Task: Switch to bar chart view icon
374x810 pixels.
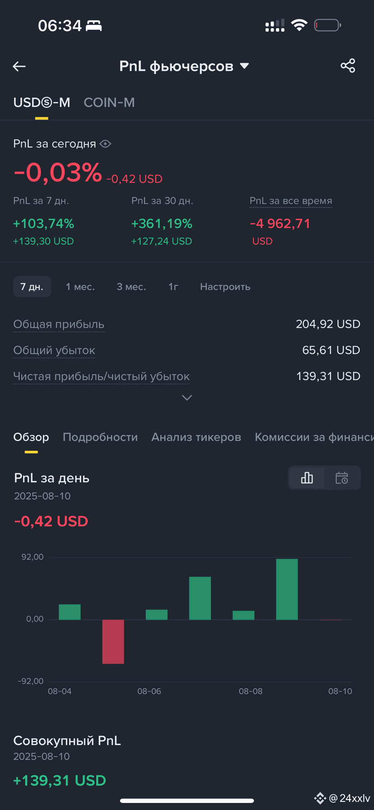Action: tap(307, 478)
